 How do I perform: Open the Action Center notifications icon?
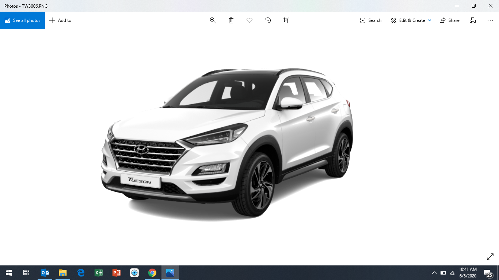tap(488, 273)
